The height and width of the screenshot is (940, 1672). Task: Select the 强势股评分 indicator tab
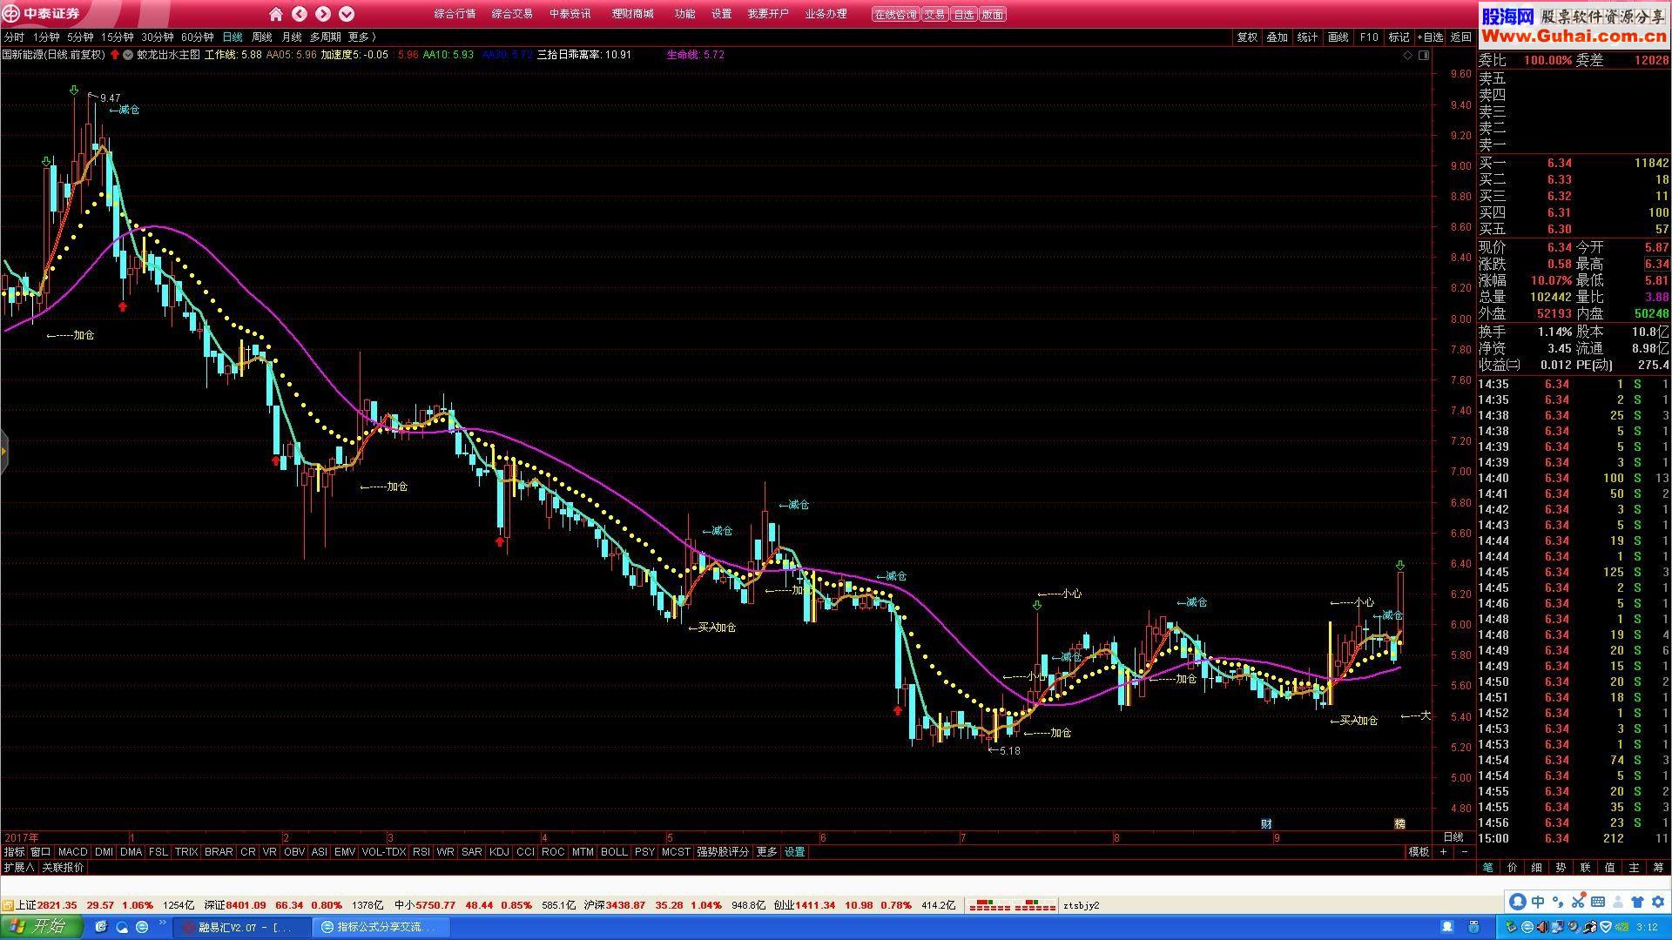(723, 852)
